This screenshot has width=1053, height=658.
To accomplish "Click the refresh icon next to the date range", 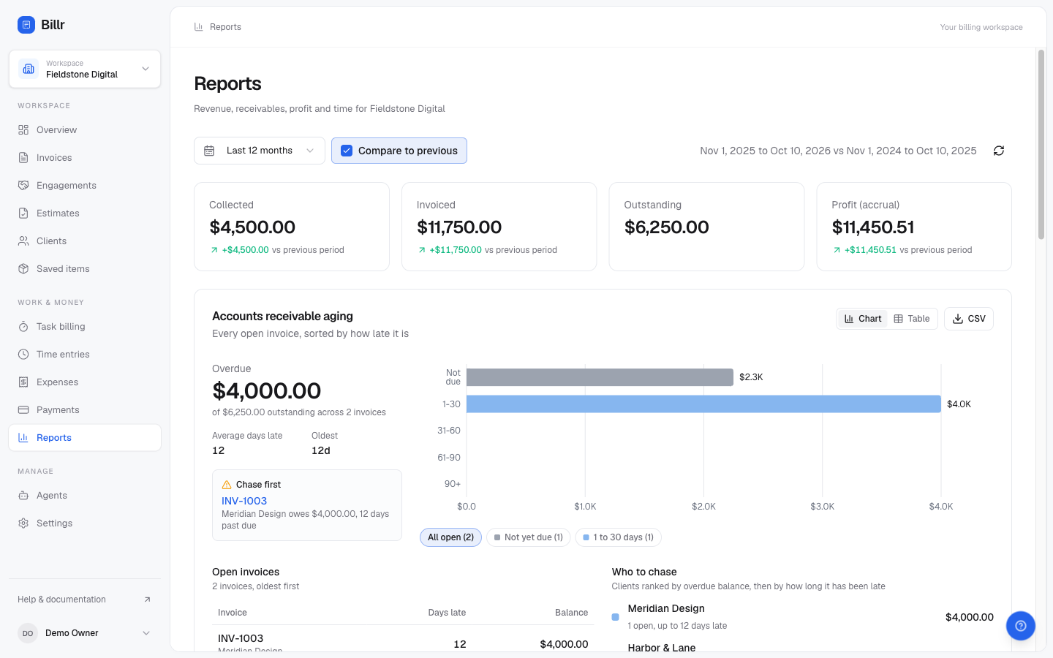I will point(999,151).
